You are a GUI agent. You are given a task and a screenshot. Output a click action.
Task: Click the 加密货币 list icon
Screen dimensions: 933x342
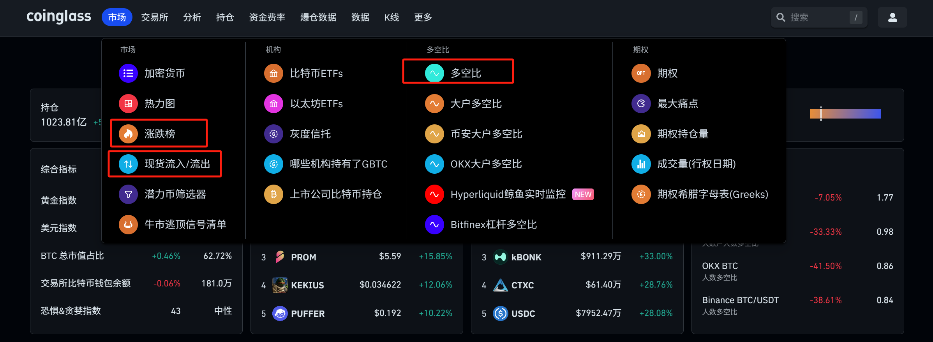click(128, 73)
